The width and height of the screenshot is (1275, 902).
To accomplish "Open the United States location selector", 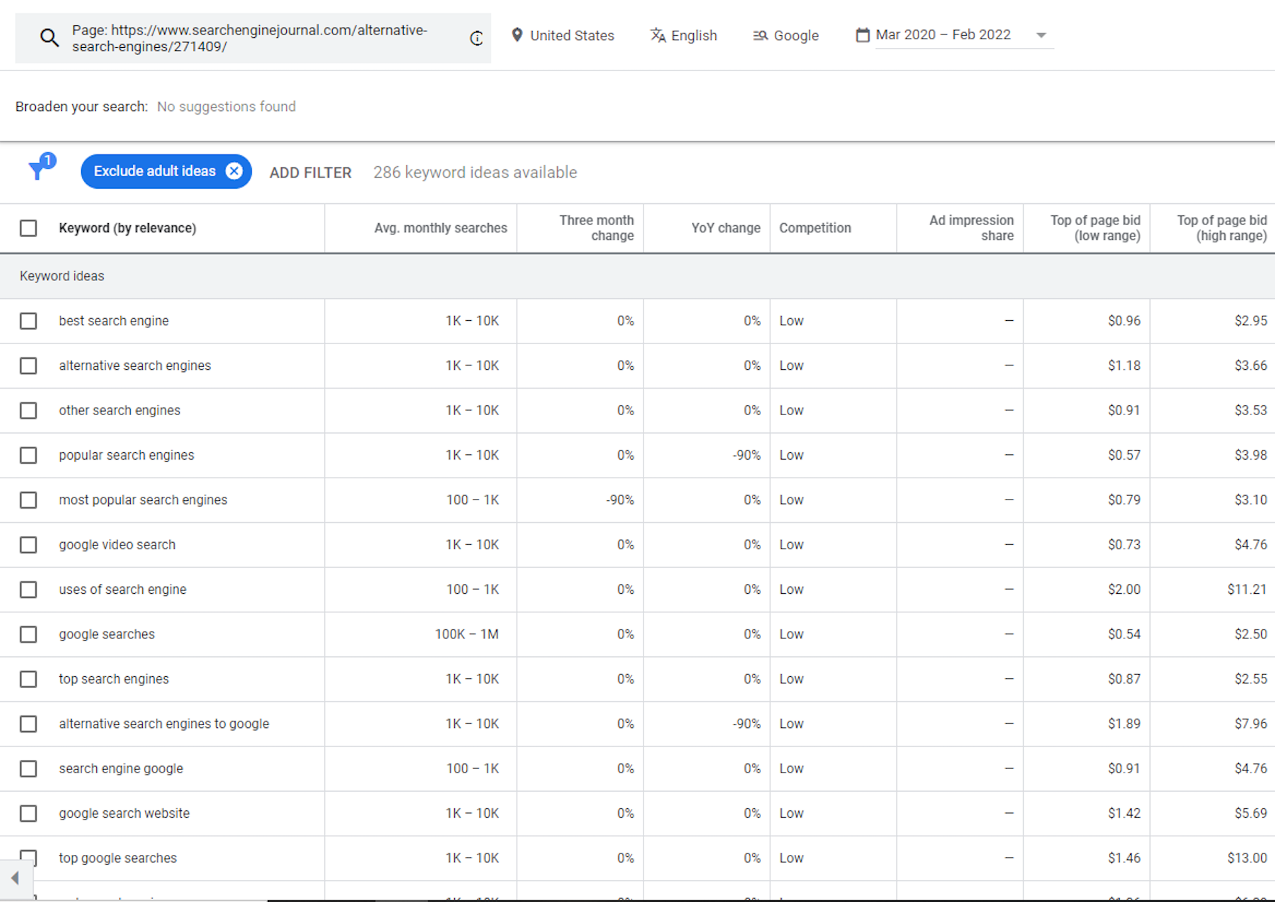I will pyautogui.click(x=572, y=35).
